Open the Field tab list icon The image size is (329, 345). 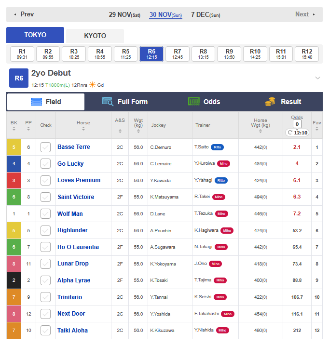click(36, 102)
